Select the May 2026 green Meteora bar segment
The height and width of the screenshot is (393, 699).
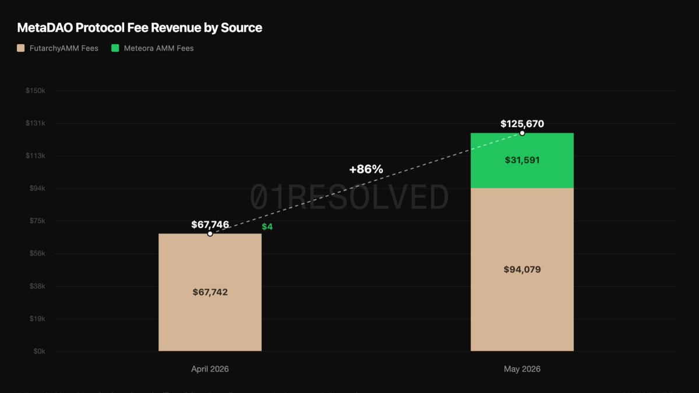tap(522, 161)
